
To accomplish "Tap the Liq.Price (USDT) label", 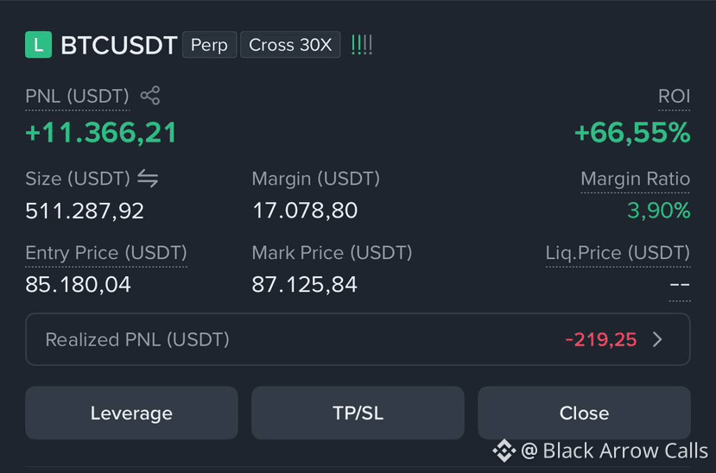I will coord(618,253).
